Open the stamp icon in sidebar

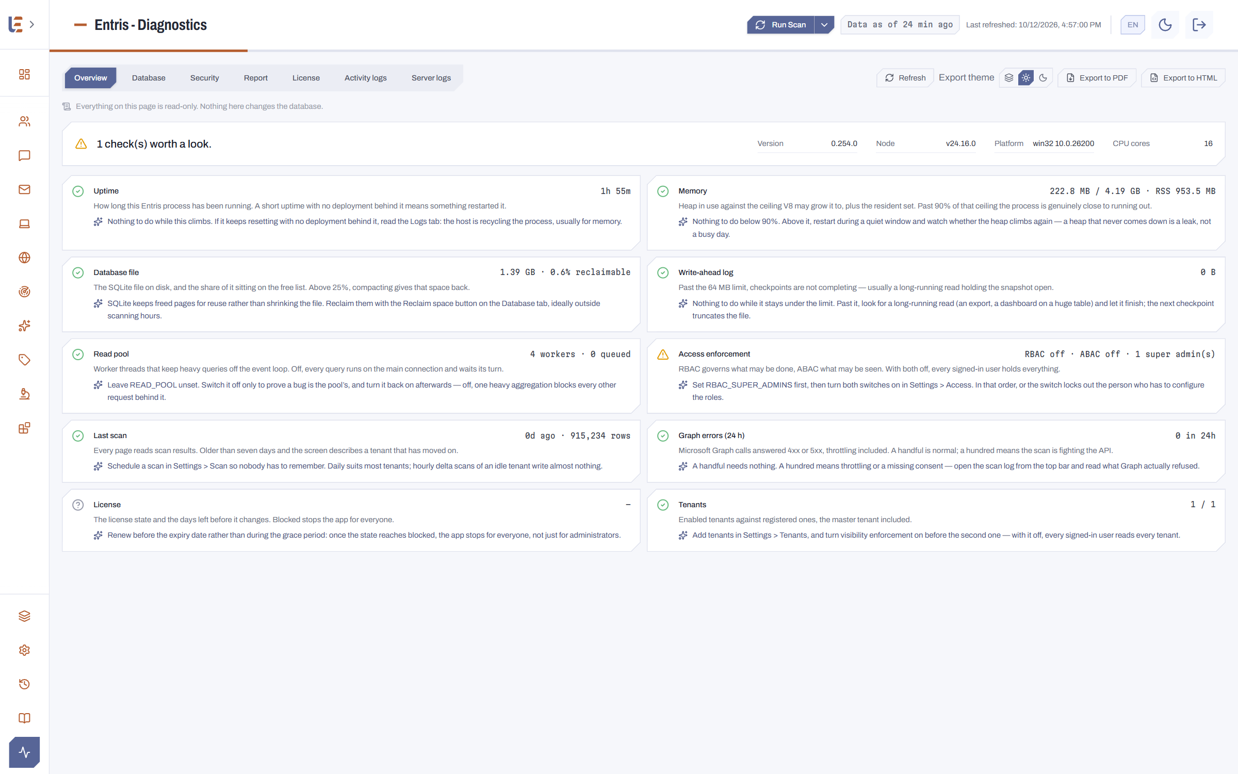coord(24,394)
